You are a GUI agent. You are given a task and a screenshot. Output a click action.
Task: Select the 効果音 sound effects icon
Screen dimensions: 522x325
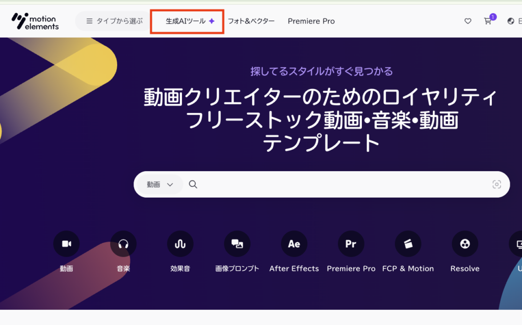tap(180, 244)
